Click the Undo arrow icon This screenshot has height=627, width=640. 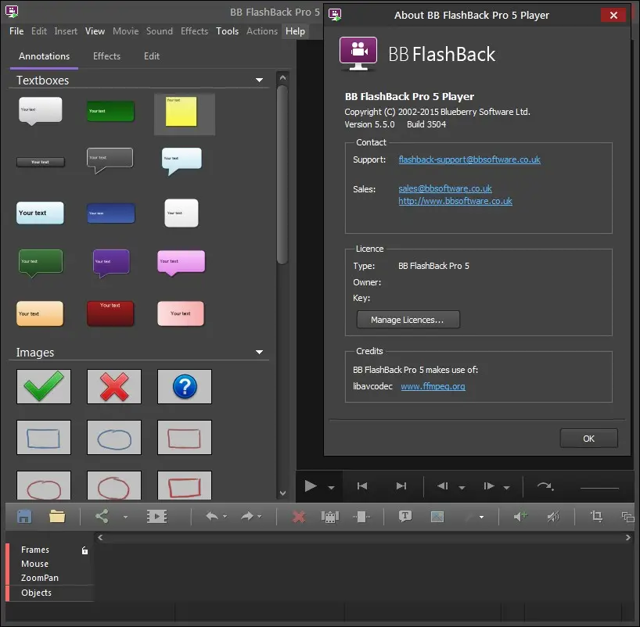pyautogui.click(x=211, y=516)
